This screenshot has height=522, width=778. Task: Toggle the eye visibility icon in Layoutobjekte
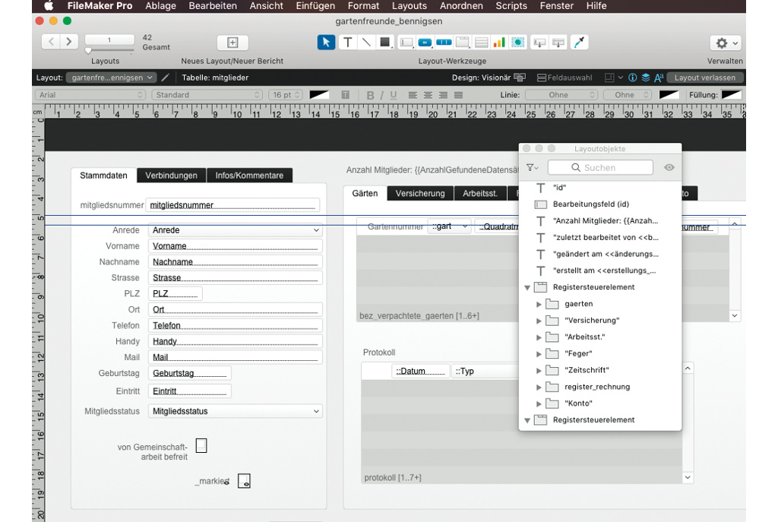coord(669,167)
